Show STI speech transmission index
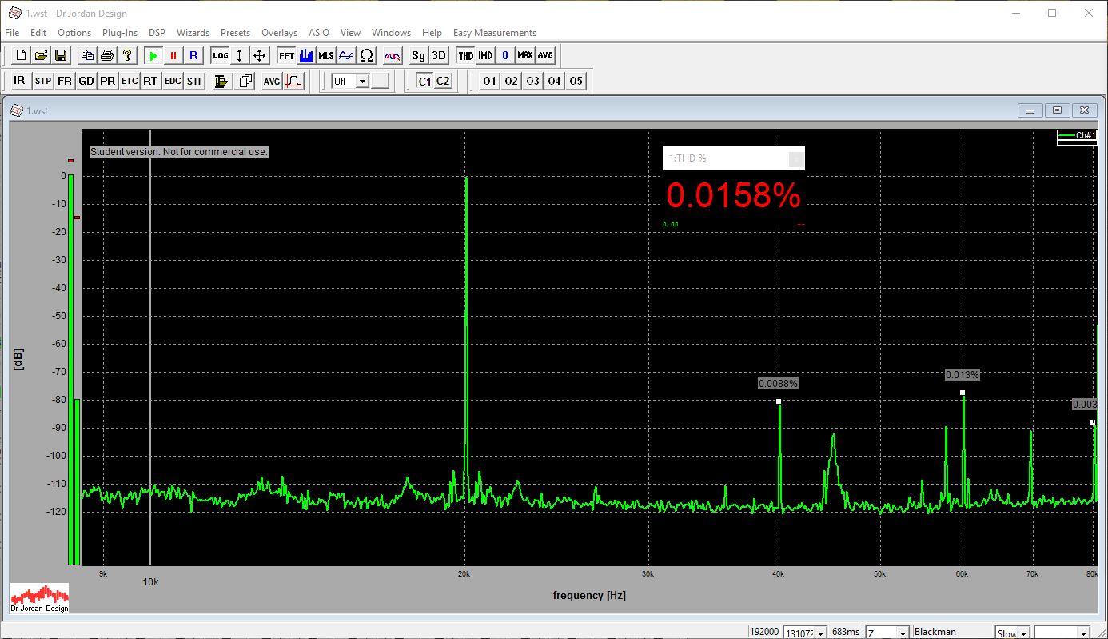 (193, 81)
